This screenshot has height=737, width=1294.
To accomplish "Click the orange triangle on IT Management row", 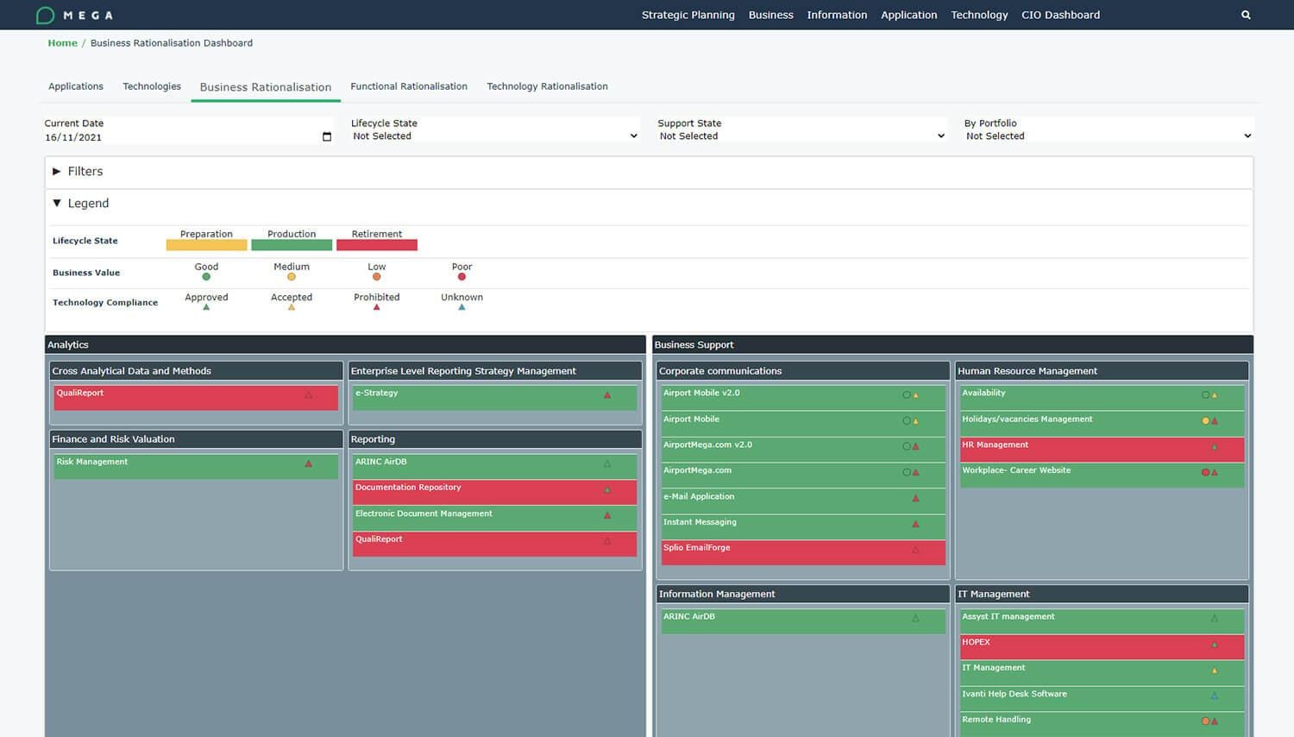I will point(1215,670).
